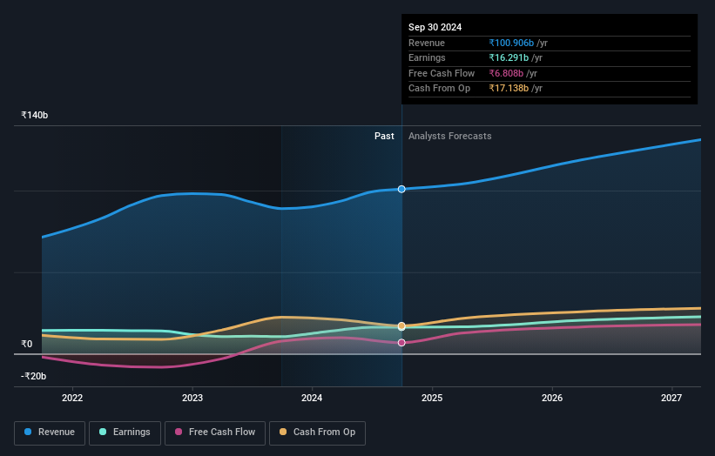715x456 pixels.
Task: Click the 2026 x-axis label
Action: coord(552,399)
